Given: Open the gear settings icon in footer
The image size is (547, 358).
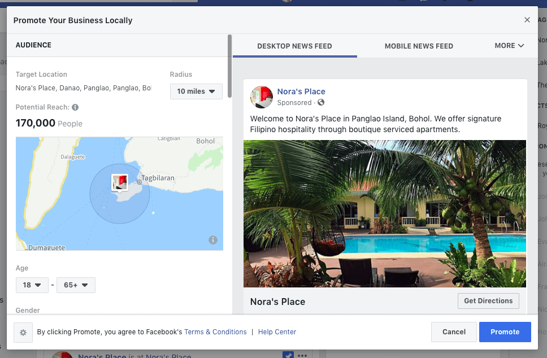Looking at the screenshot, I should (x=23, y=333).
